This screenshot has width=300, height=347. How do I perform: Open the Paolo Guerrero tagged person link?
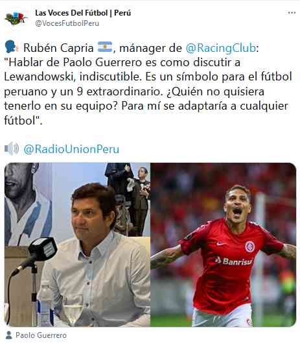(41, 335)
